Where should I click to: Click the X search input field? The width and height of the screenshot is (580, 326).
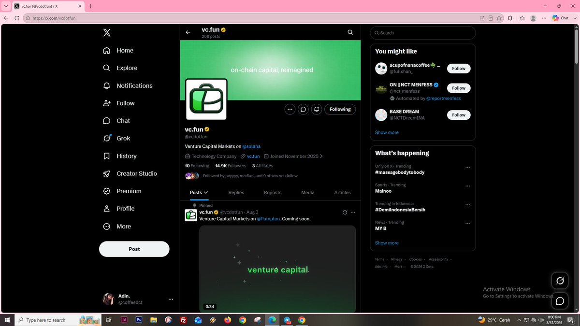coord(423,33)
